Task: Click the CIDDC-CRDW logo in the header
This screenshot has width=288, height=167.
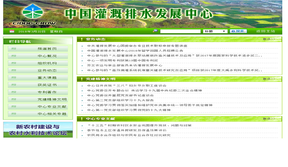Action: 34,14
